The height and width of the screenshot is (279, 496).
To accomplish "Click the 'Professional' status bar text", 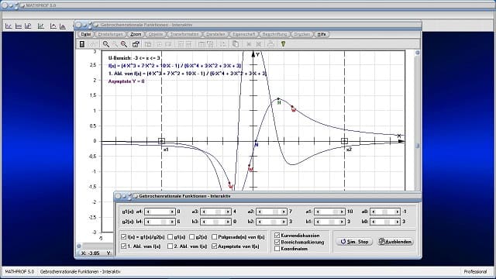I will coord(475,271).
